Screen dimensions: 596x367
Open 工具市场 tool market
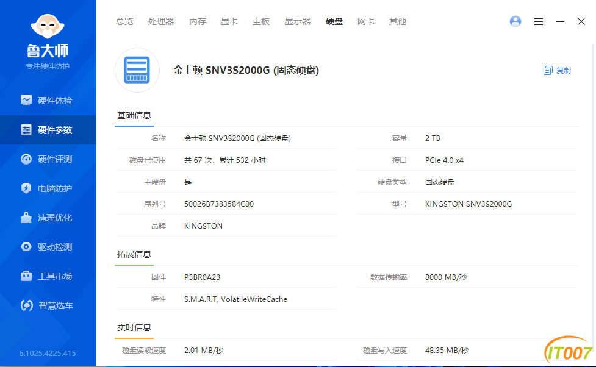click(x=48, y=276)
